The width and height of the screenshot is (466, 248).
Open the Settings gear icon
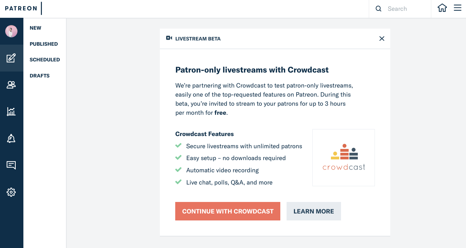point(11,192)
